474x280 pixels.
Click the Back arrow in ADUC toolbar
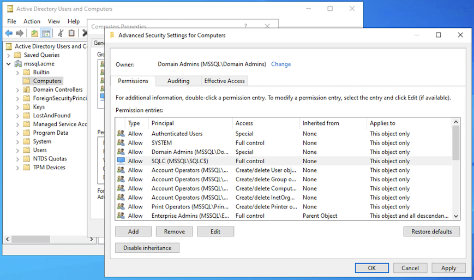pos(9,33)
